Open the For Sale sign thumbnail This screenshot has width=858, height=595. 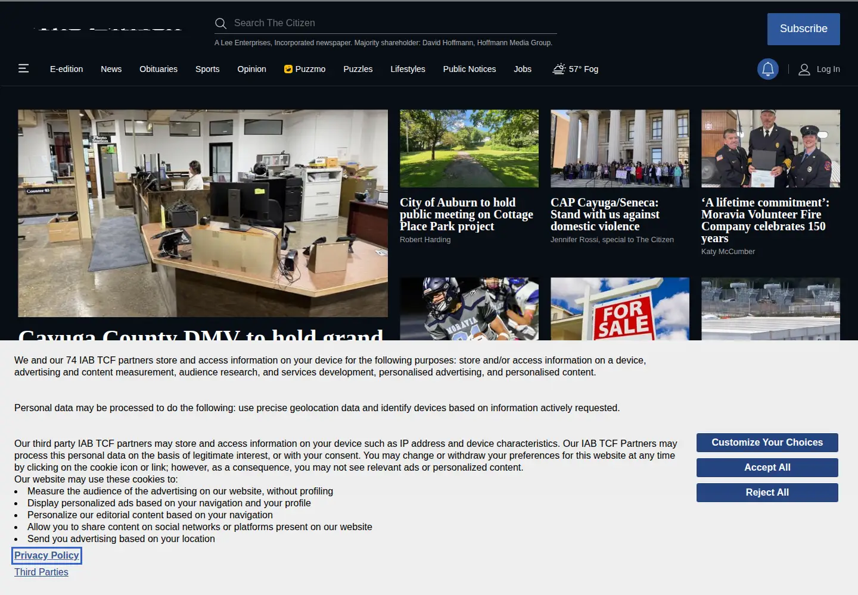click(620, 309)
